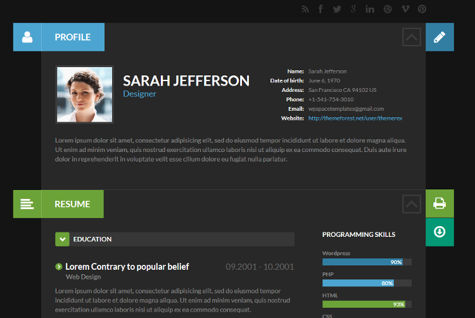
Task: Toggle the Education accordion arrow
Action: [x=63, y=239]
